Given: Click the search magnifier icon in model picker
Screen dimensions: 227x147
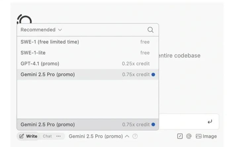Looking at the screenshot, I should point(150,30).
